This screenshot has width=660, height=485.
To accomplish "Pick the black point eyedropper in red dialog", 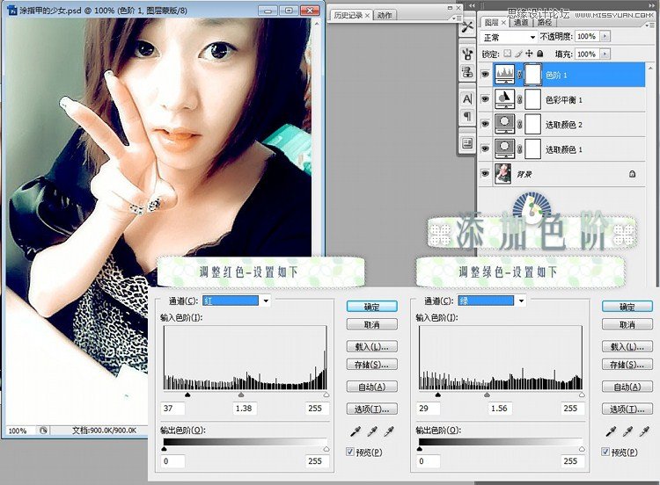I will pos(356,431).
